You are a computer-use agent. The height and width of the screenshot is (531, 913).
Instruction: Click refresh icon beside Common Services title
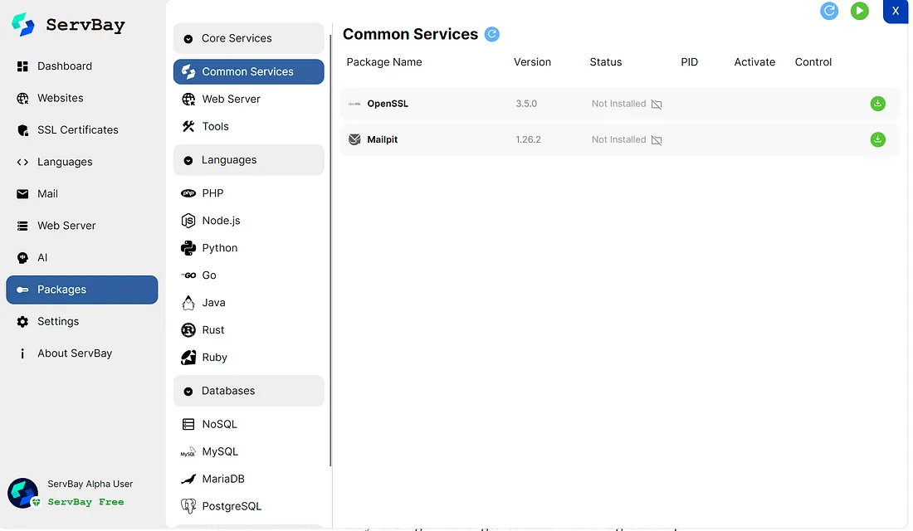(x=492, y=34)
